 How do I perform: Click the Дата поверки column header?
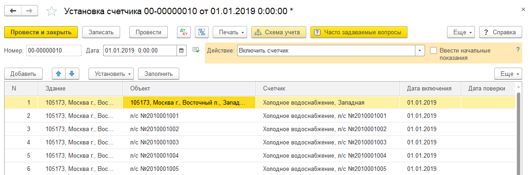pyautogui.click(x=488, y=89)
